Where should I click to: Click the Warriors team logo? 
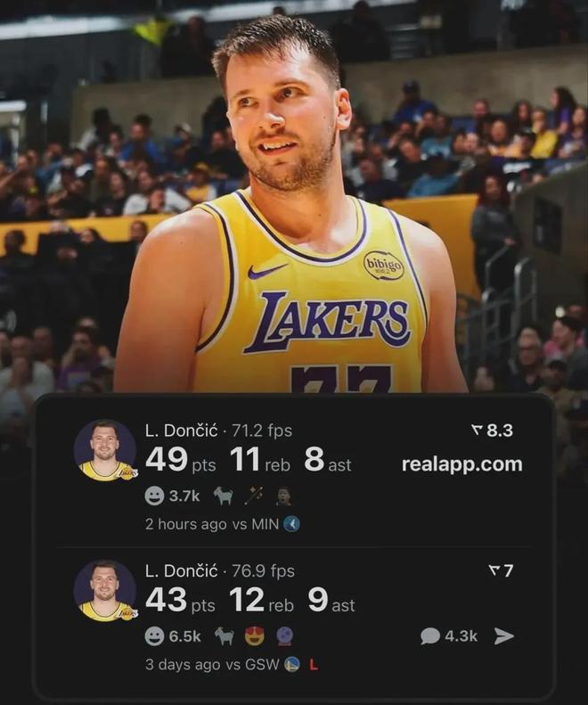tap(291, 664)
